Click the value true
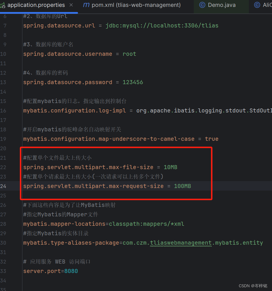Screen dimensions: 272x291 click(212, 139)
